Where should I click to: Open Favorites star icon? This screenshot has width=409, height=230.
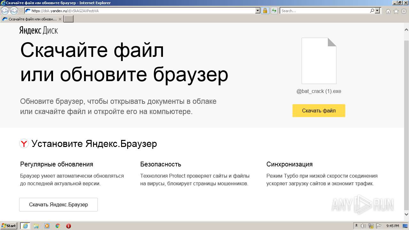(396, 11)
